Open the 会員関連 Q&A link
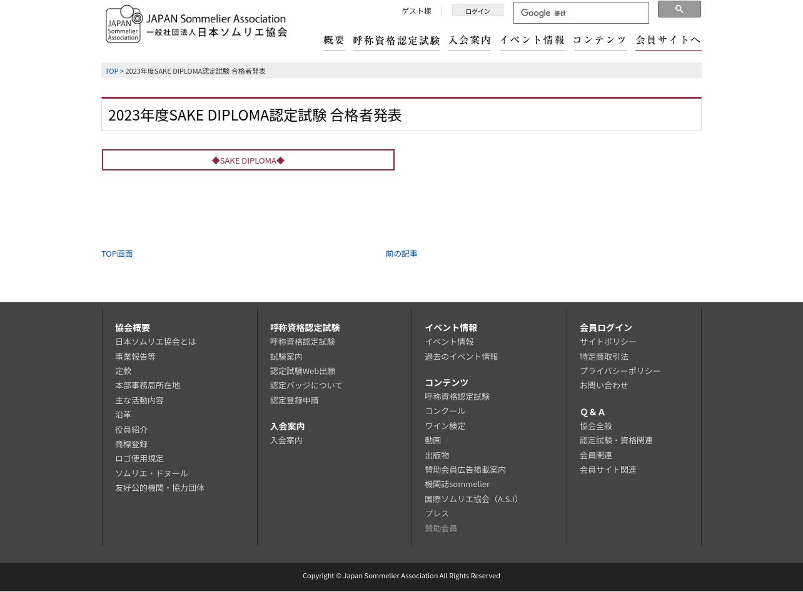The width and height of the screenshot is (803, 592). tap(596, 455)
